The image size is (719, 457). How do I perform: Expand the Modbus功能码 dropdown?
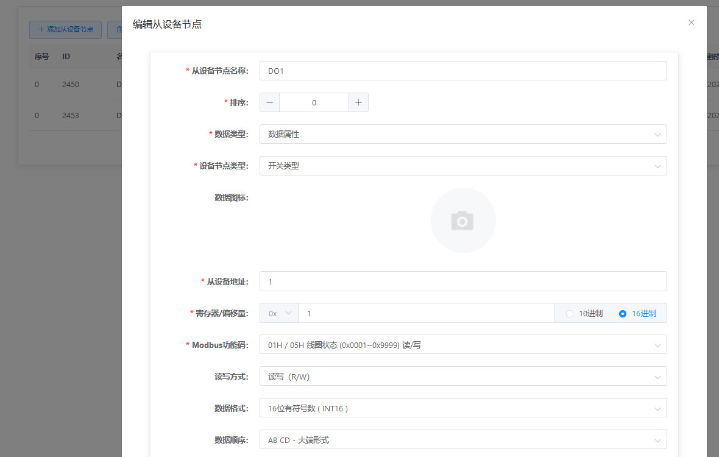pyautogui.click(x=463, y=344)
